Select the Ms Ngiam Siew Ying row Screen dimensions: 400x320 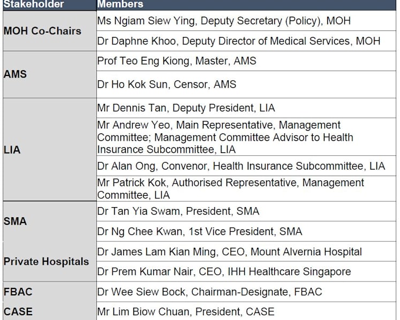tap(246, 21)
